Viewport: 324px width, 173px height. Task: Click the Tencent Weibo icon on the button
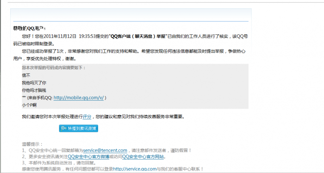click(x=64, y=128)
